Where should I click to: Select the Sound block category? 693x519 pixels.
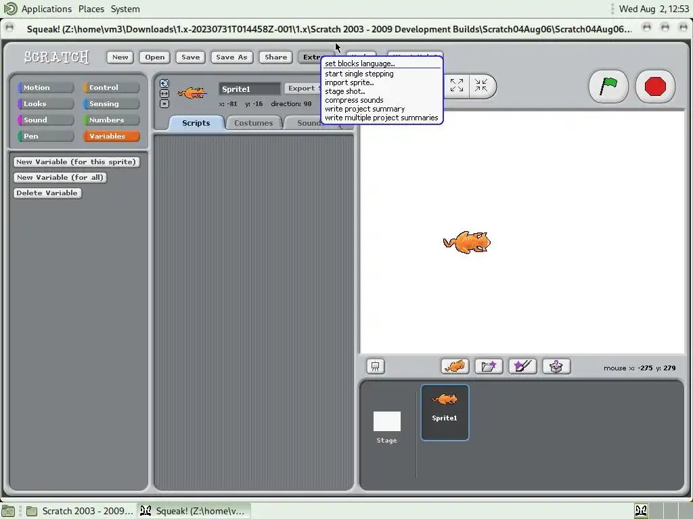click(45, 120)
